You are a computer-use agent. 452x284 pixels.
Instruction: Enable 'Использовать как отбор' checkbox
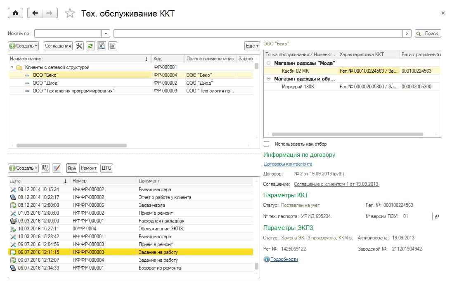click(x=267, y=144)
